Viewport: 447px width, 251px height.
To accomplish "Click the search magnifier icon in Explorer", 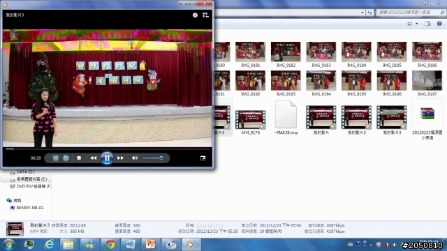I will (442, 13).
